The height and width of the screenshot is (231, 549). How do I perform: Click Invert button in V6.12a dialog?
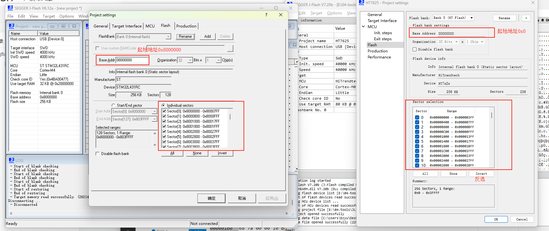tap(222, 153)
